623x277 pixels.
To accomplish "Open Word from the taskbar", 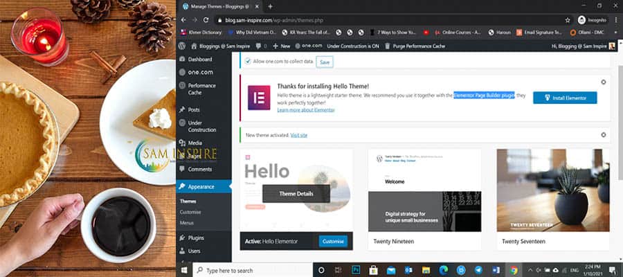I will (x=496, y=270).
